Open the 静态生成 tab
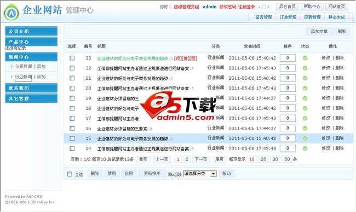356x212 pixels. click(x=337, y=17)
